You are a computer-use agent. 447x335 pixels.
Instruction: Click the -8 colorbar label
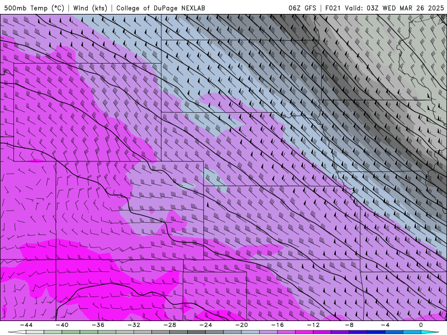point(349,325)
